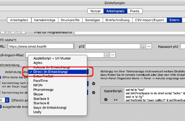
Task: Open dropdown beside Karteieintrag bei ab row
Action: pyautogui.click(x=88, y=92)
